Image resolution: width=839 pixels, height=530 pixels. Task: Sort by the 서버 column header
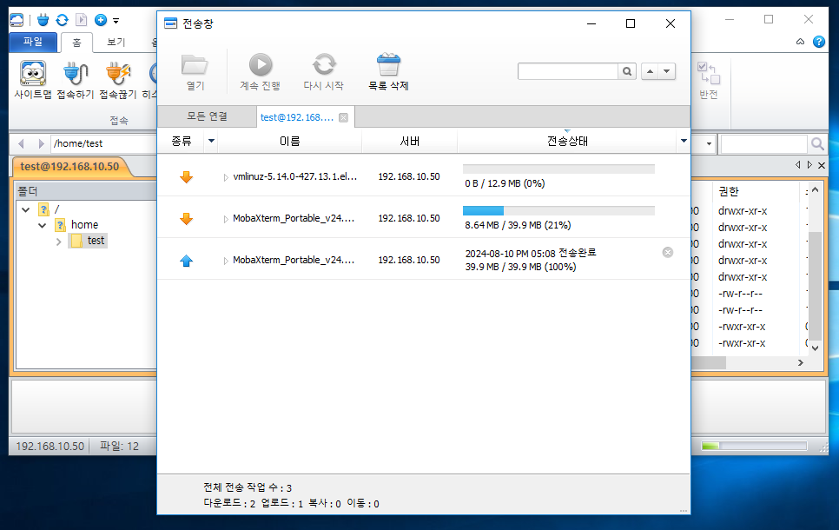pos(409,141)
